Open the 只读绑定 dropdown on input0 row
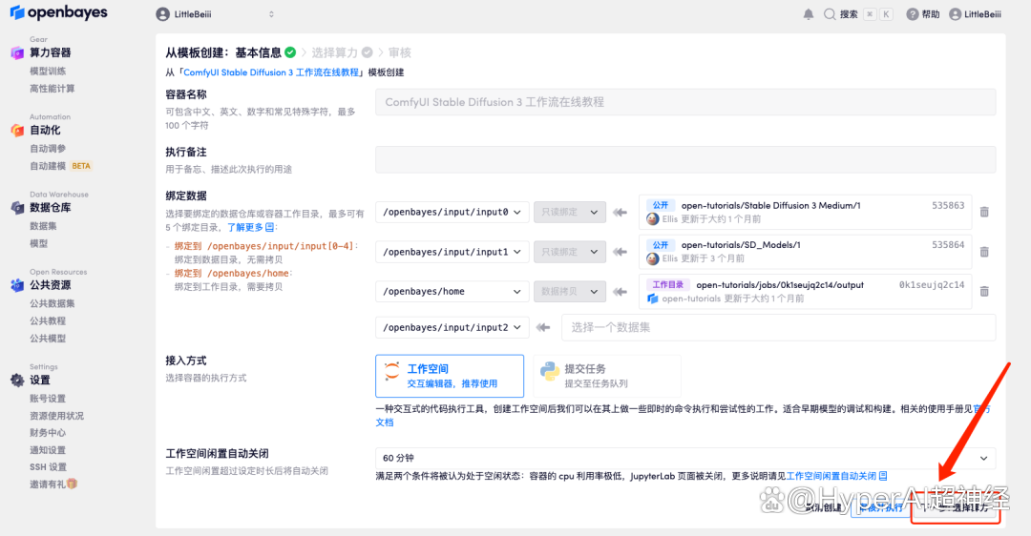 [569, 212]
